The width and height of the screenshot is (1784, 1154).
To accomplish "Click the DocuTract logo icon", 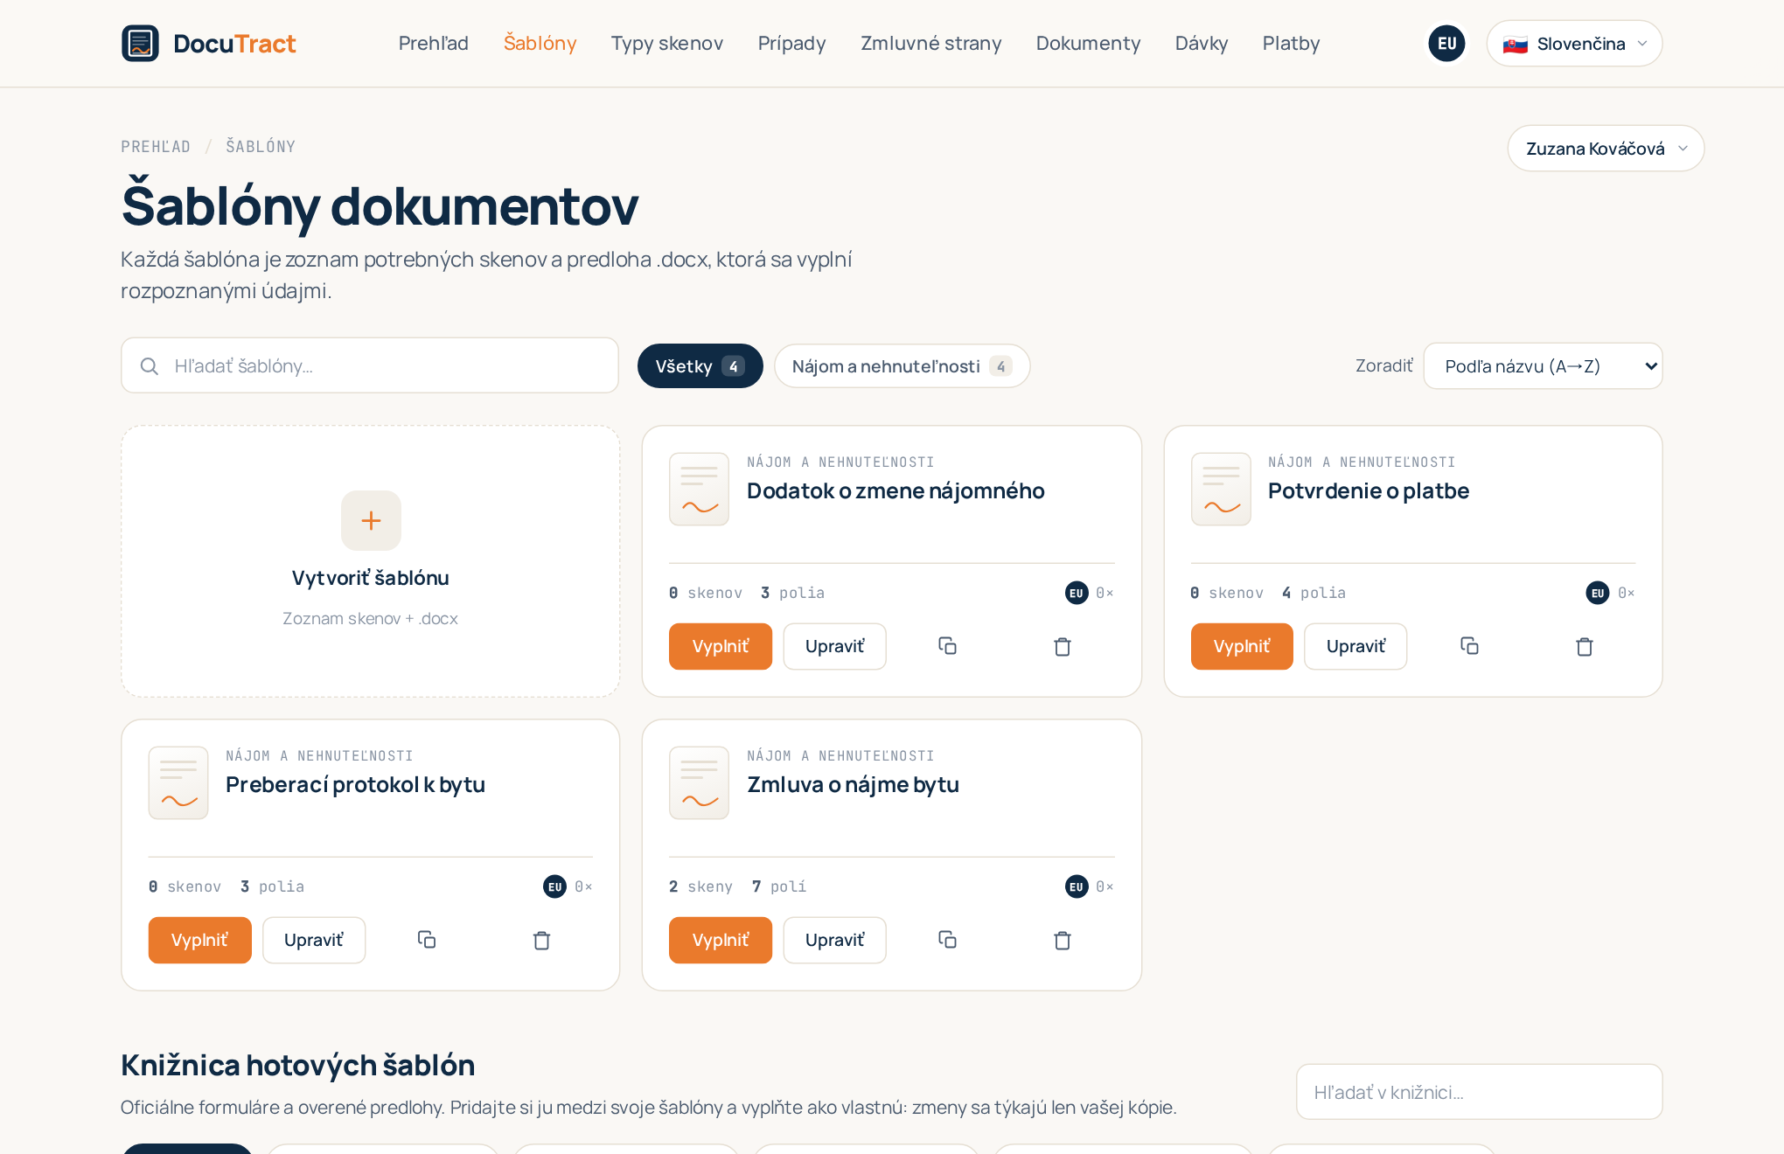I will tap(140, 43).
